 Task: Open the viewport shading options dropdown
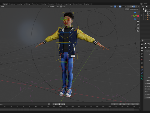tap(138, 7)
